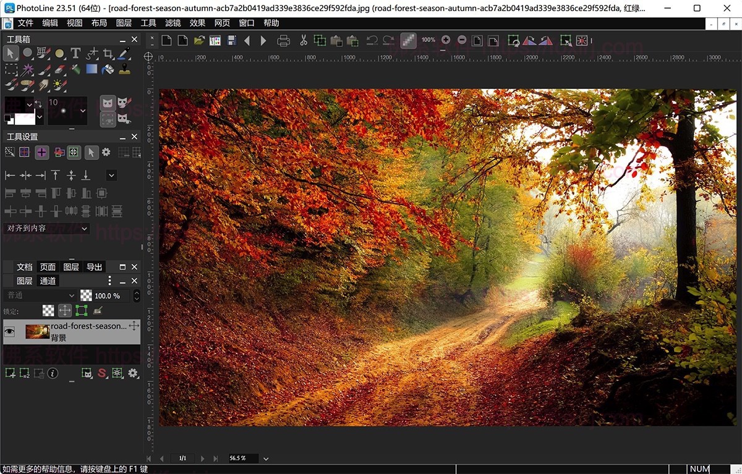The height and width of the screenshot is (474, 742).
Task: Click the road-forest layer thumbnail
Action: (37, 331)
